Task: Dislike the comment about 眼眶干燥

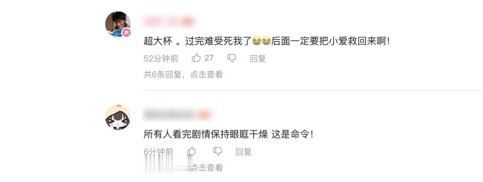Action: [217, 151]
